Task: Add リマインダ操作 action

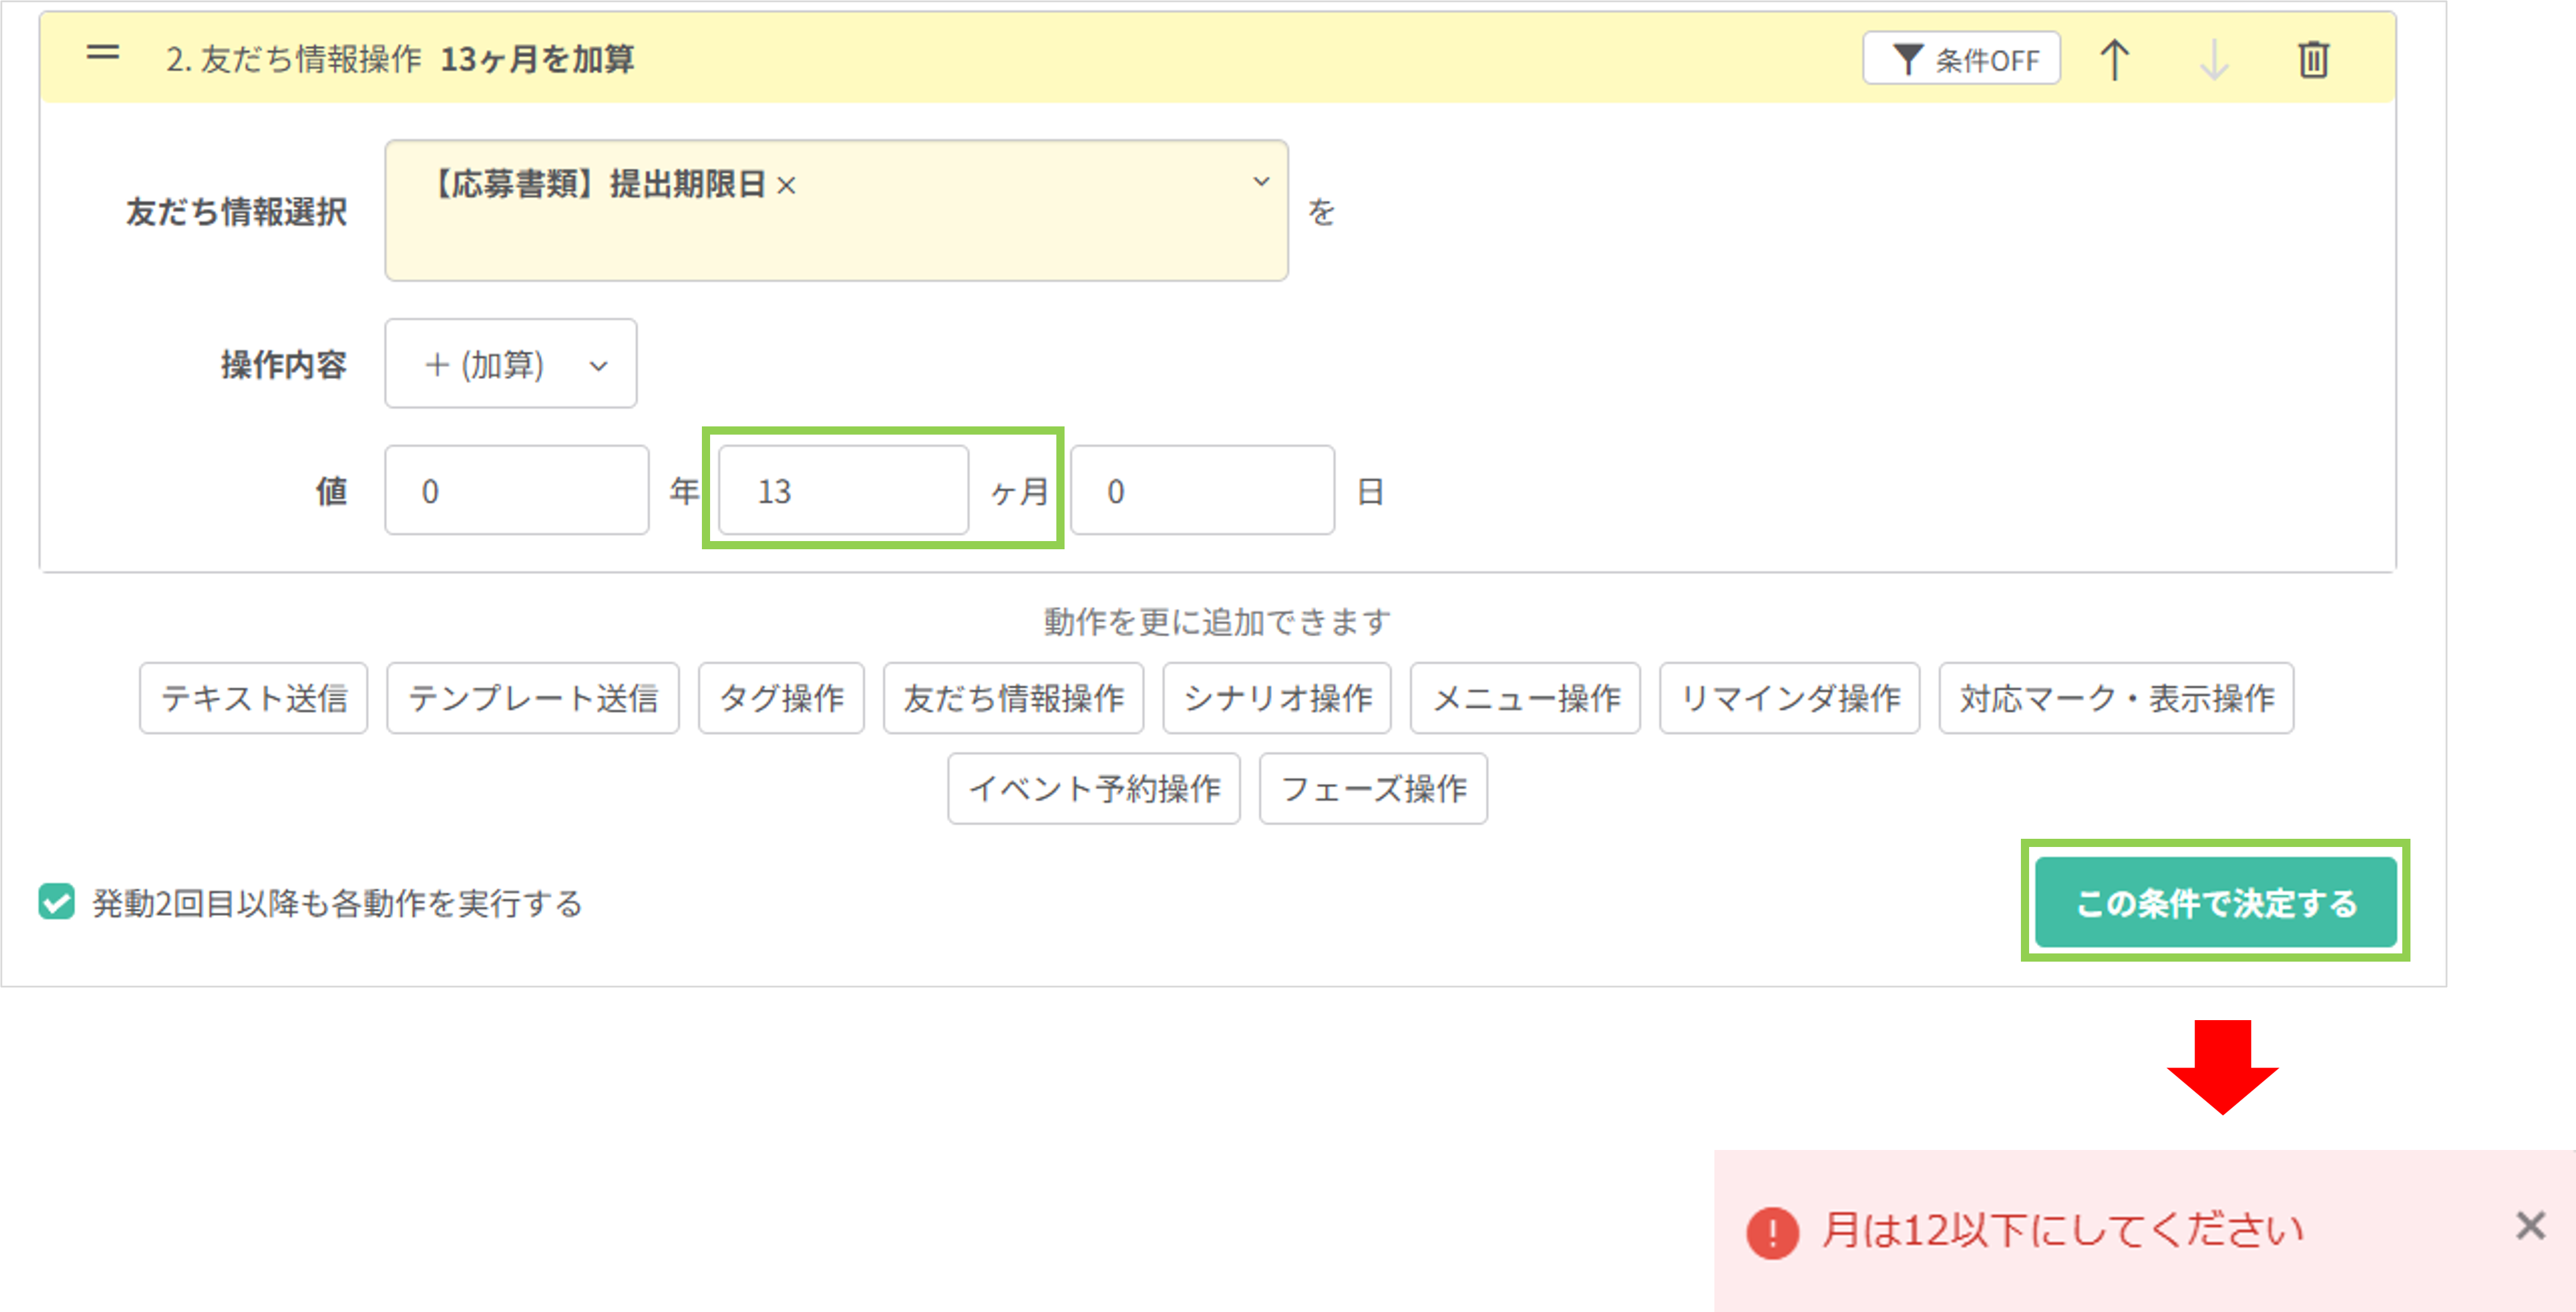Action: [1790, 698]
